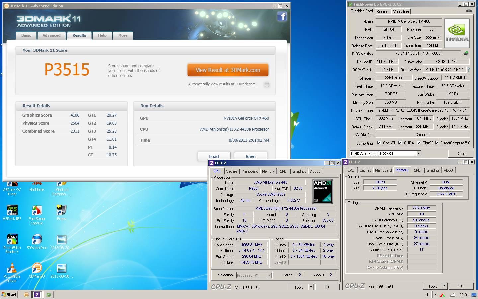The height and width of the screenshot is (299, 478).
Task: Click View Result at 3DMark.com button
Action: point(228,70)
